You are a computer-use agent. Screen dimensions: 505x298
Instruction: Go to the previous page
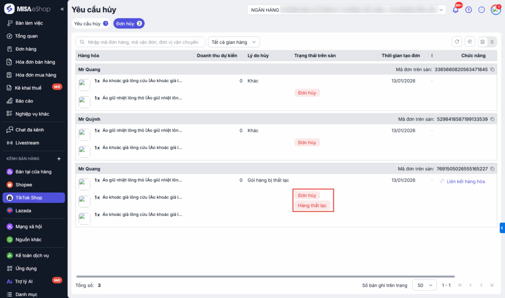(x=470, y=285)
